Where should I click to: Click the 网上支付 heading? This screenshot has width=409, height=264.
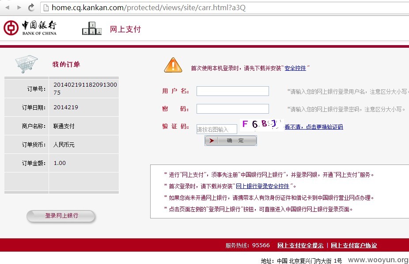pos(125,29)
